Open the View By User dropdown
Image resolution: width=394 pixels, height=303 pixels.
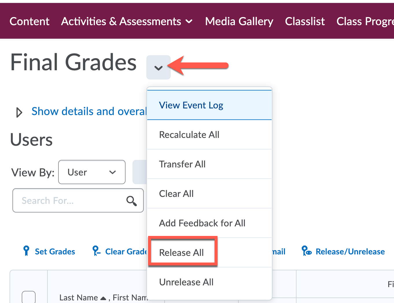point(92,172)
